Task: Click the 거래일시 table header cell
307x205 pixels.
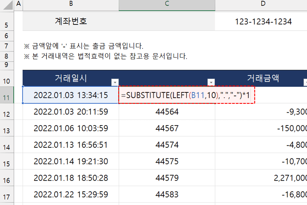Action: pos(71,78)
